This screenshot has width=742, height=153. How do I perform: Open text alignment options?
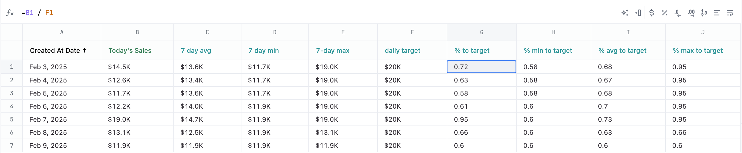pyautogui.click(x=717, y=13)
